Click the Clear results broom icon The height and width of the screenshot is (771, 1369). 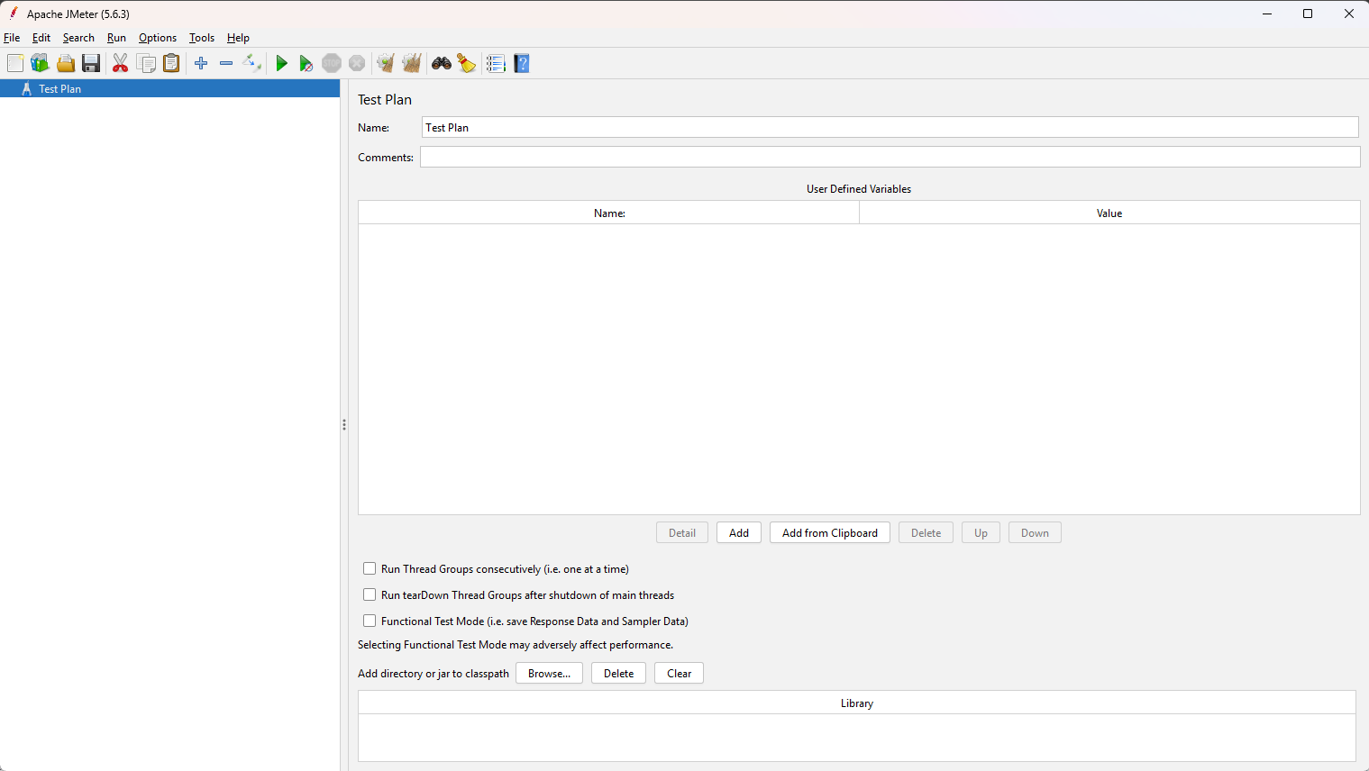coord(386,63)
